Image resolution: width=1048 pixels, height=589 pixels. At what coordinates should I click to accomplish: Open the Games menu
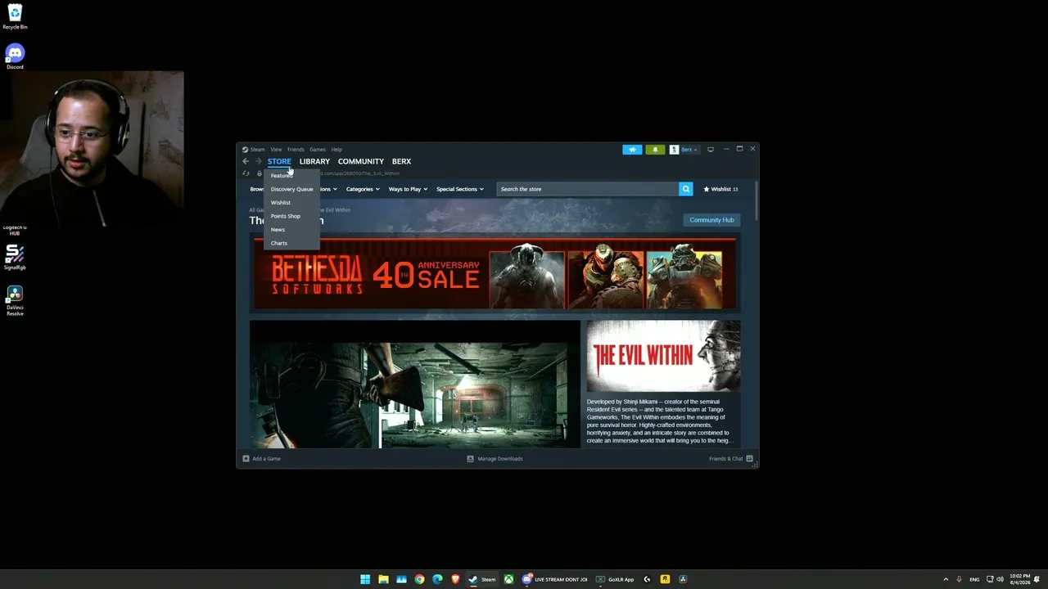click(x=318, y=150)
